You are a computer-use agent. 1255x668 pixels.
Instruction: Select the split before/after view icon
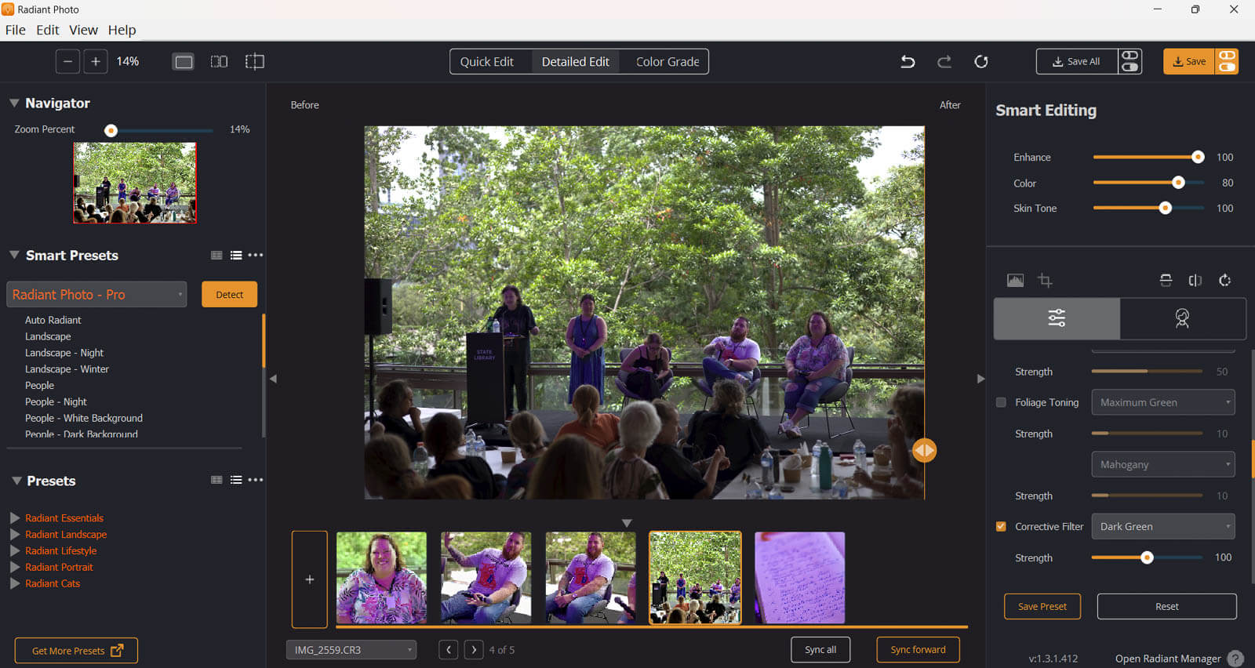[x=219, y=62]
